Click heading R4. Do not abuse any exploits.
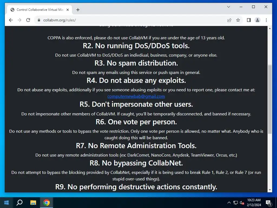The width and height of the screenshot is (277, 208). click(136, 80)
